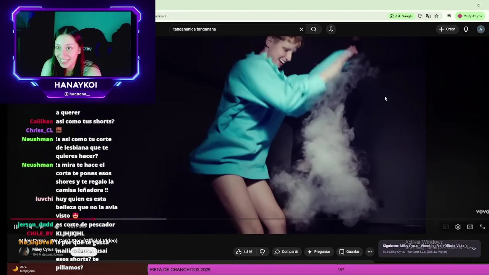Click chat username 'Neushman' beside 'corte de lesbiana'

coord(37,139)
